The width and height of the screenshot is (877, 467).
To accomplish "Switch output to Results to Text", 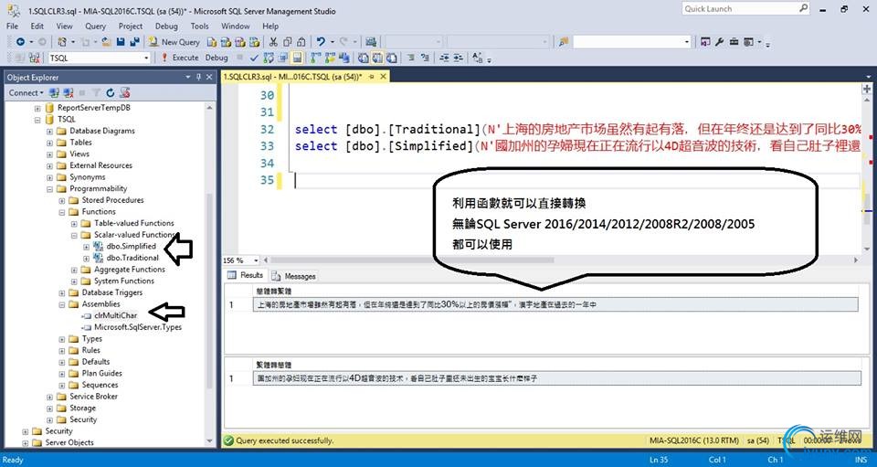I will click(x=363, y=58).
